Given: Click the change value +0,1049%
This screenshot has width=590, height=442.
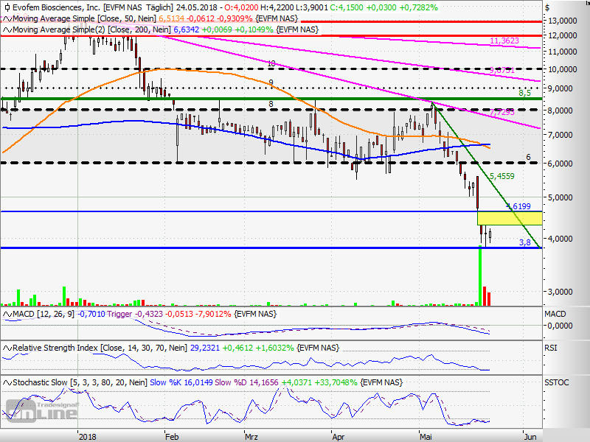Looking at the screenshot, I should click(254, 29).
